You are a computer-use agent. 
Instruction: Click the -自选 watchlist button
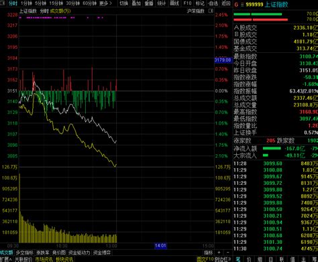click(213, 3)
